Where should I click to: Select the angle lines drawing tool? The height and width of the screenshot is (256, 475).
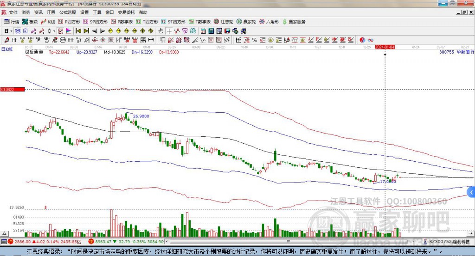tap(194, 40)
